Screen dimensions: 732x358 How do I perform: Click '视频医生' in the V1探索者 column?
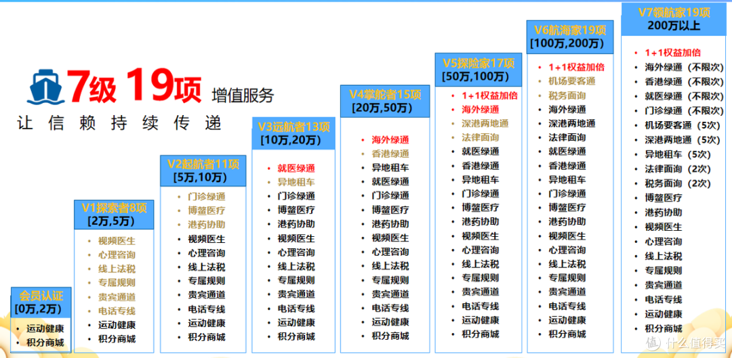coord(117,241)
